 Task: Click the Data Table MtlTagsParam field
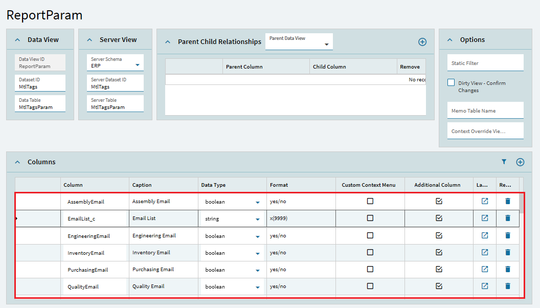[40, 103]
